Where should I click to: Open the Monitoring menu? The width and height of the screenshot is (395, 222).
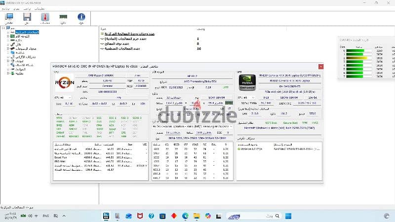[x=27, y=9]
